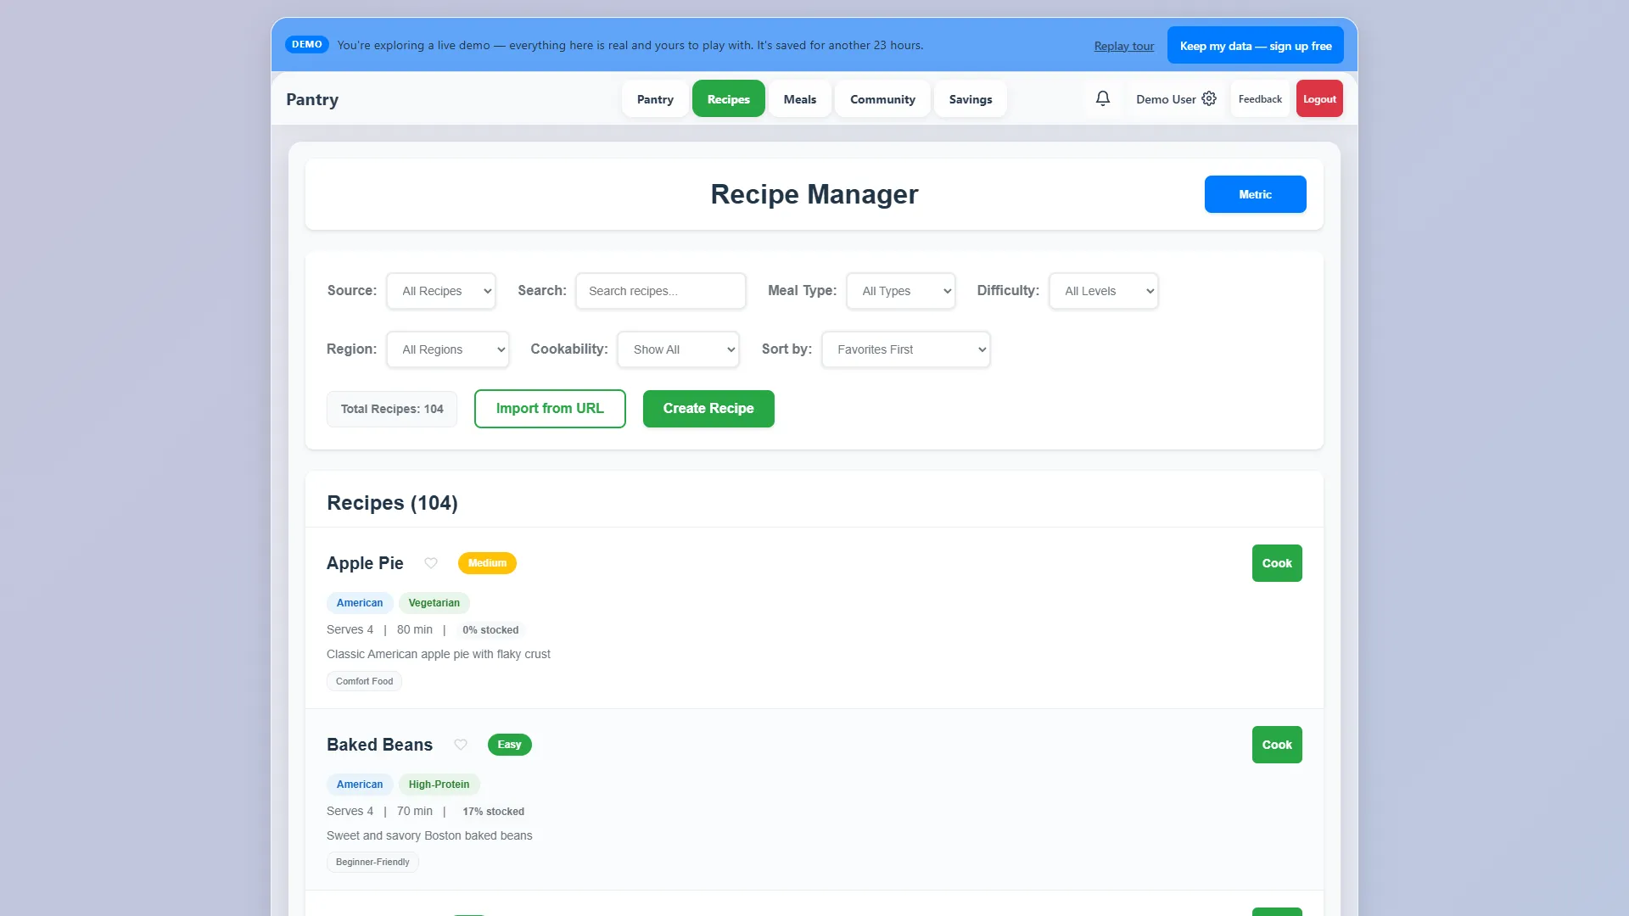
Task: Click the Import from URL button
Action: click(550, 409)
